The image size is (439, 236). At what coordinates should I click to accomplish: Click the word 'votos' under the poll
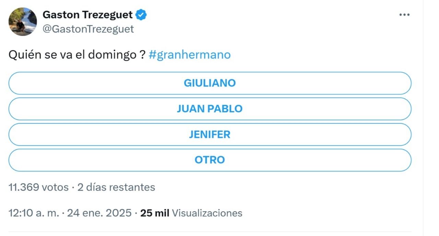55,187
